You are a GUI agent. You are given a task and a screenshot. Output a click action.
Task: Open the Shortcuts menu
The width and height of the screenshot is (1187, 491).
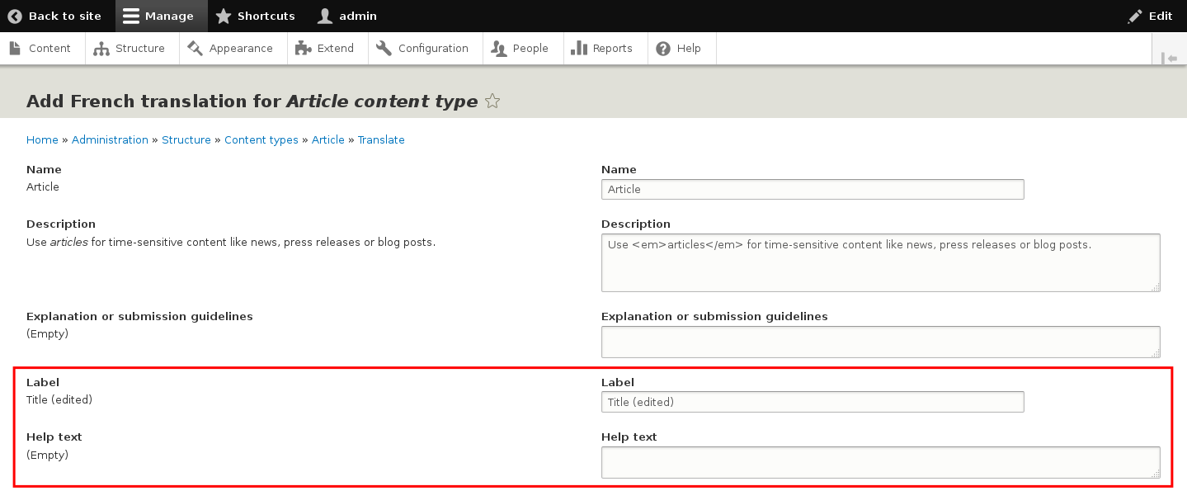[255, 15]
